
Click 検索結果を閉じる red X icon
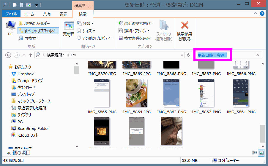coord(185,25)
